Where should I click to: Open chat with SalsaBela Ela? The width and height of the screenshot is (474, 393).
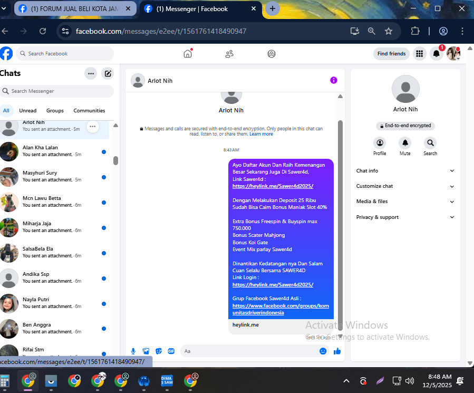(x=54, y=252)
